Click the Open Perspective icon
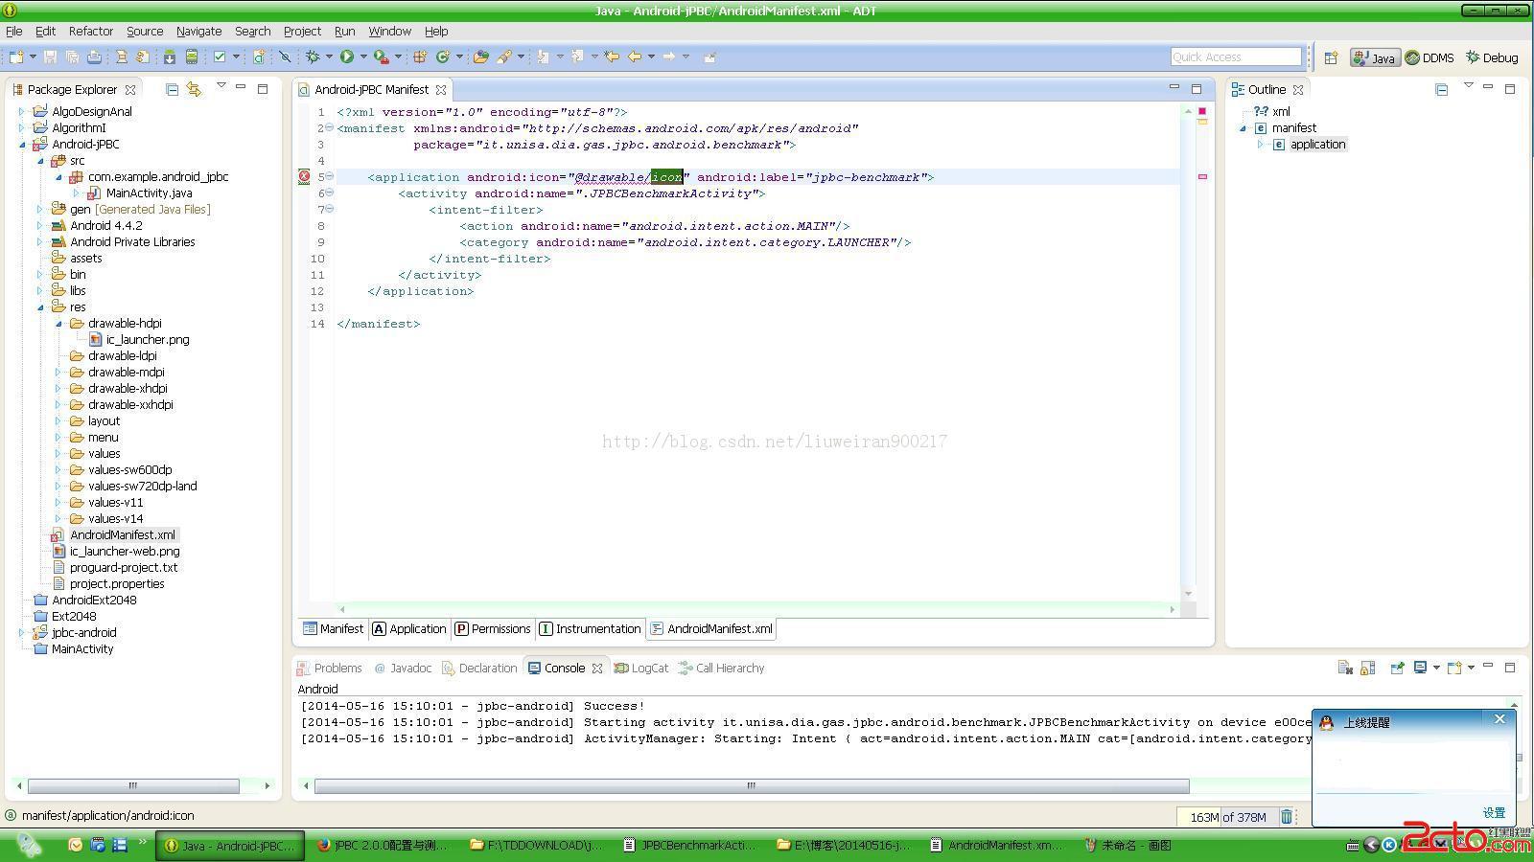 pyautogui.click(x=1331, y=57)
